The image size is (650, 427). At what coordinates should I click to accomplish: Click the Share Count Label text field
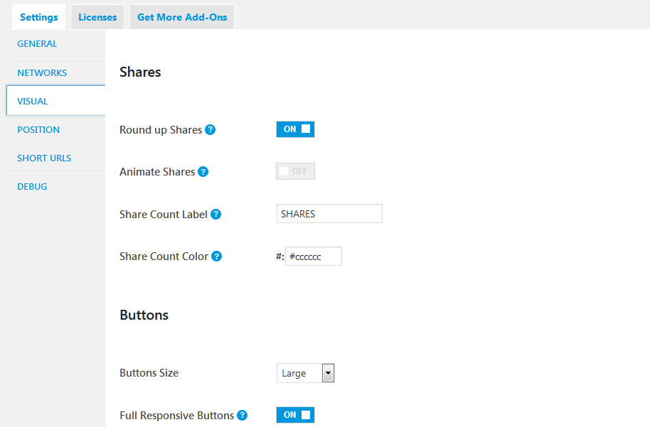click(x=329, y=214)
